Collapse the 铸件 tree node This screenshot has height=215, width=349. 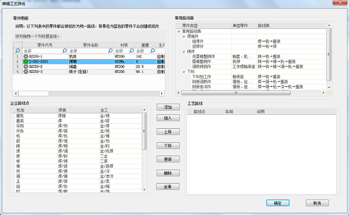click(184, 51)
